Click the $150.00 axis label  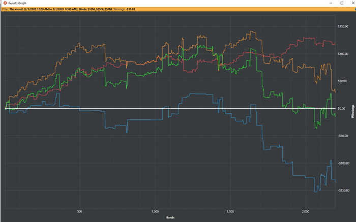click(343, 26)
